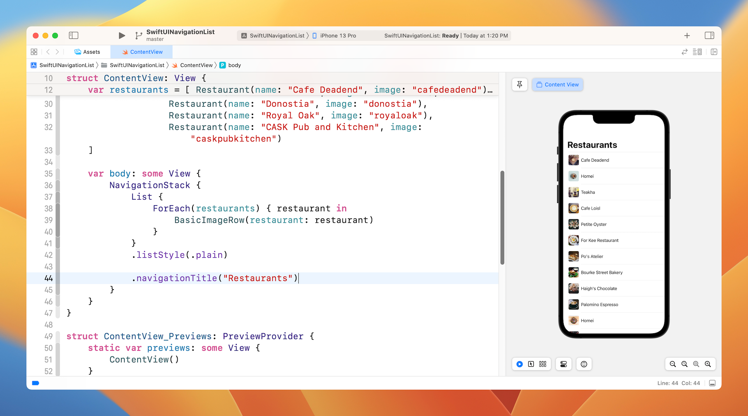Zoom out the preview canvas
The height and width of the screenshot is (416, 748).
click(x=673, y=364)
